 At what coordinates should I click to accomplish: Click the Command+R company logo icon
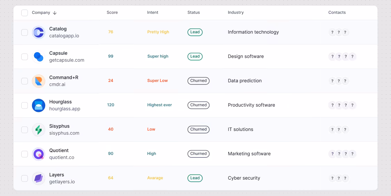point(39,81)
